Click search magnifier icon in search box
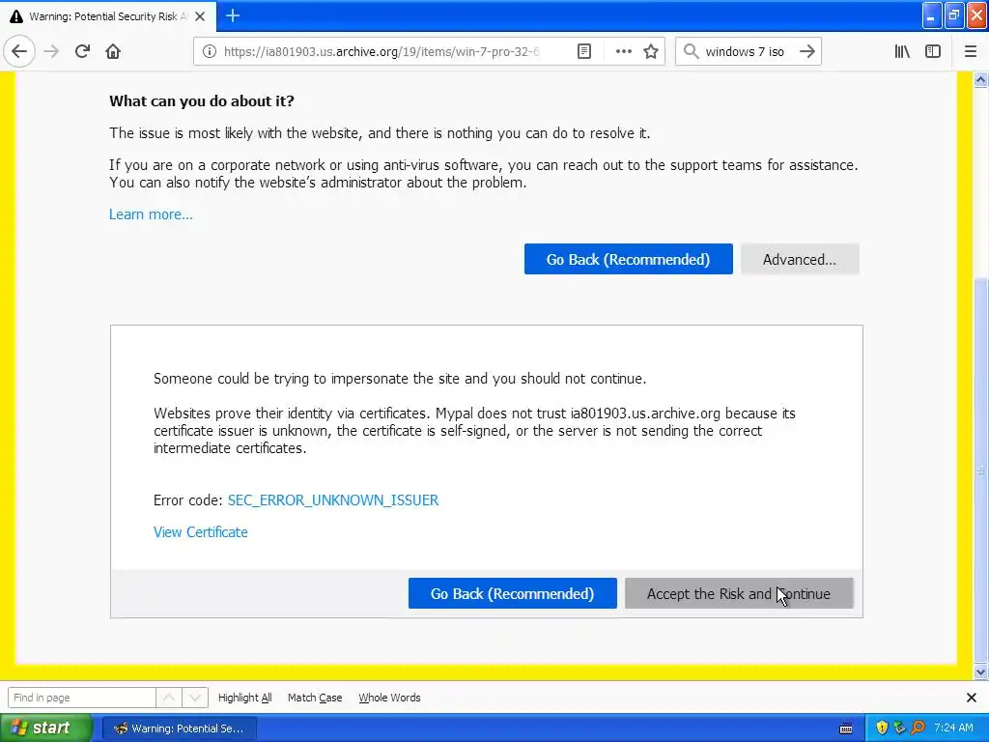The height and width of the screenshot is (742, 989). 692,52
